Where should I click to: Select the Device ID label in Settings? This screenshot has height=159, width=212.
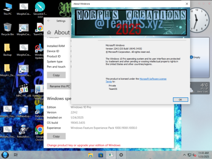pos(53,51)
